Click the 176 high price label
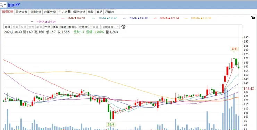 click(x=234, y=49)
